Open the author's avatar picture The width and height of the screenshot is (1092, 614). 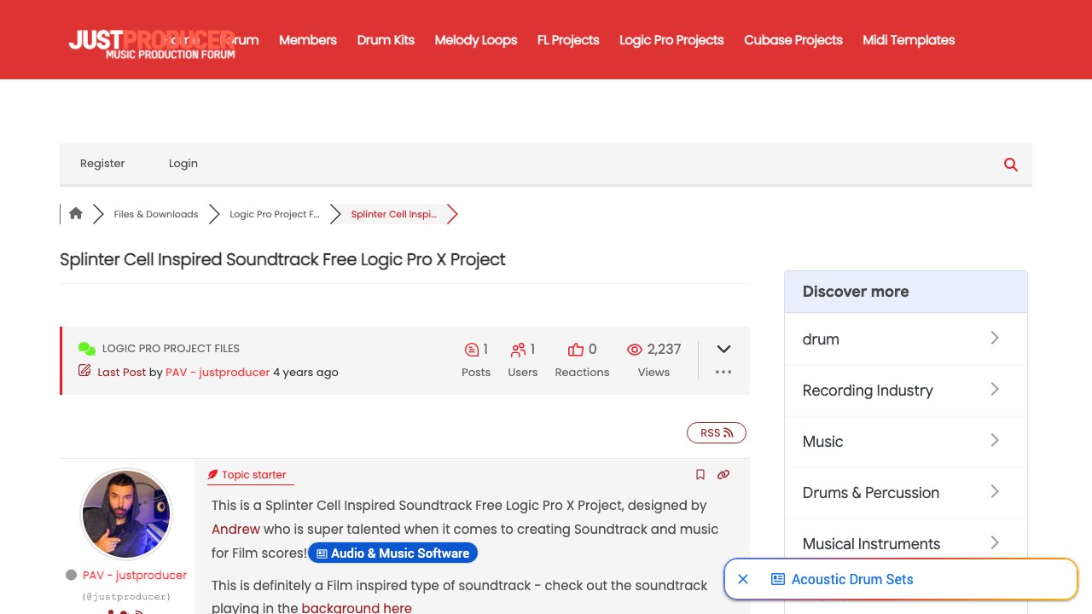pos(126,514)
